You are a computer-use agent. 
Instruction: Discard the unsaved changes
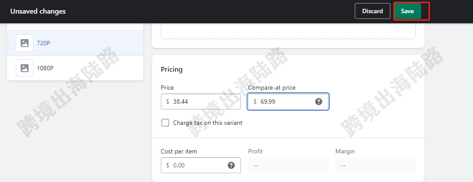tap(372, 11)
